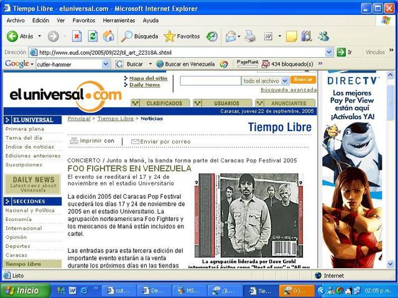Click the colorful Google news swirl icon
Viewport: 398px width, 298px height.
point(223,64)
